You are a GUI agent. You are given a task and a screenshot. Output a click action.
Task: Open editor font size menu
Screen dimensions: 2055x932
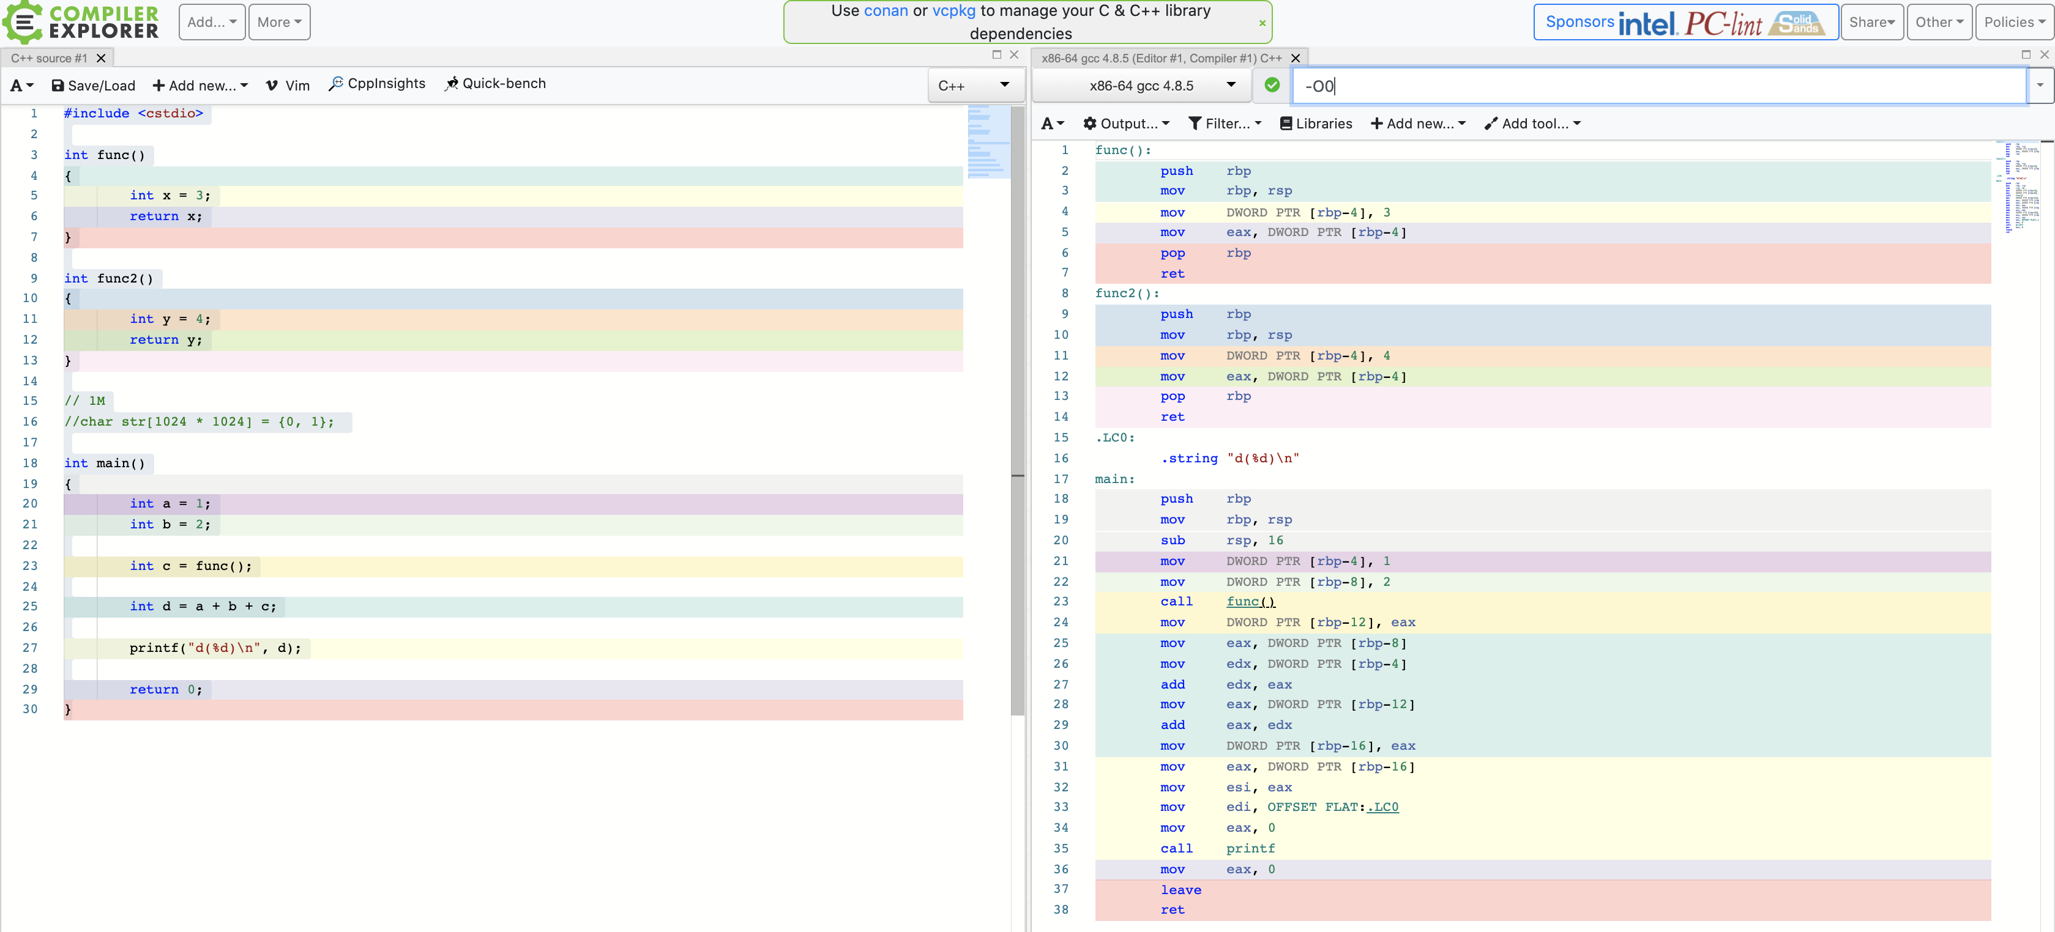22,85
